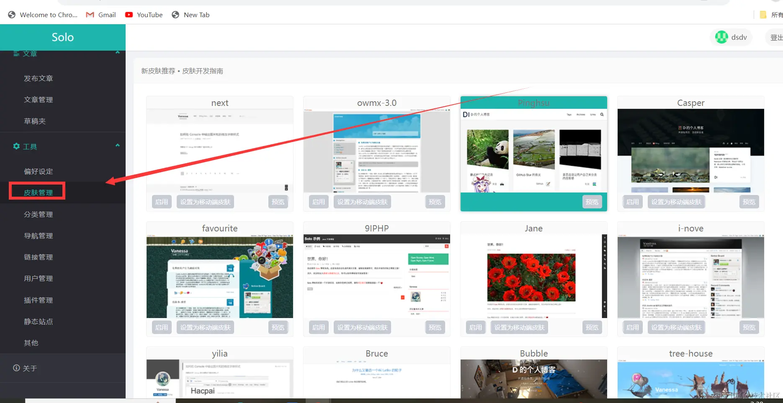
Task: Click the Pinghsu skin thumbnail
Action: [x=534, y=151]
